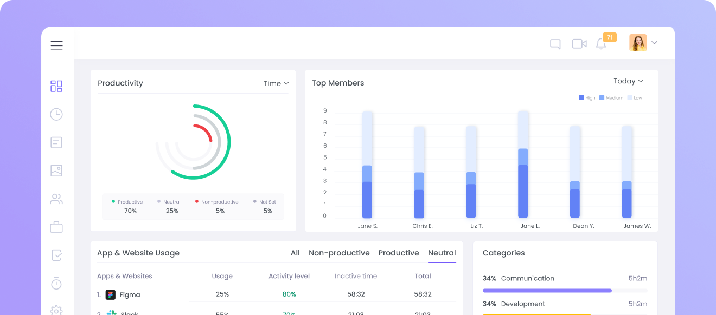The width and height of the screenshot is (716, 315).
Task: Open the Today dropdown in Top Members
Action: click(x=627, y=81)
